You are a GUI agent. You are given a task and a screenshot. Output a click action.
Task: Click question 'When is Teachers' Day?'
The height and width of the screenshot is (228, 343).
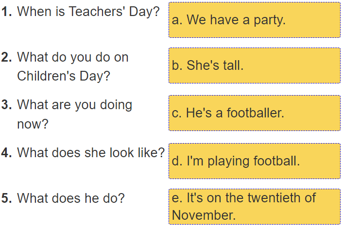point(88,12)
